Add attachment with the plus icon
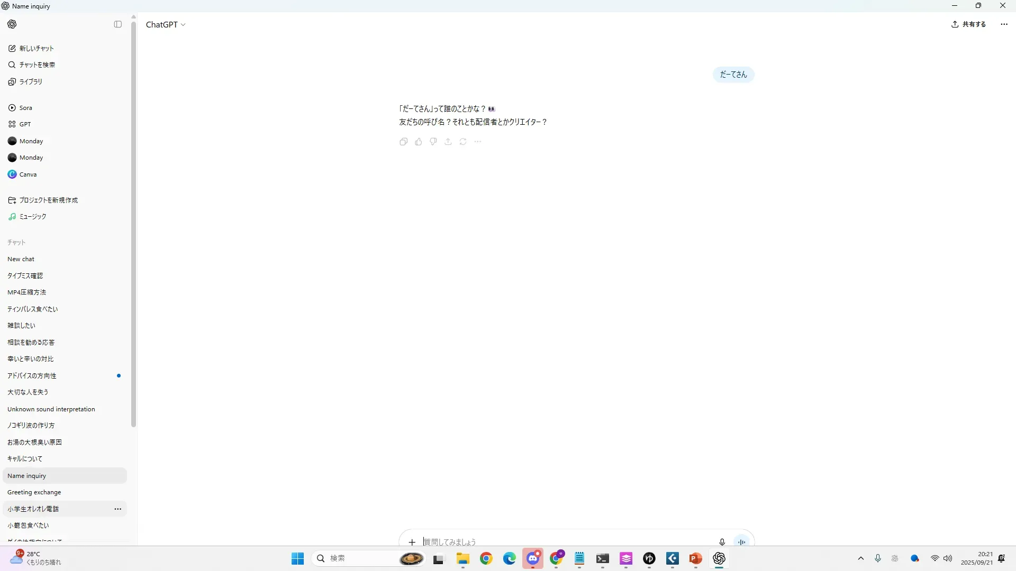 tap(412, 542)
